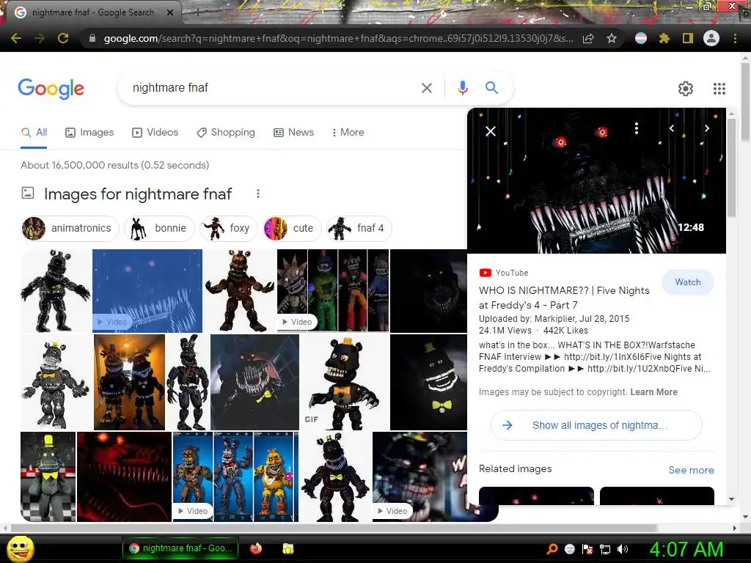Click the network tray icon
The height and width of the screenshot is (563, 751).
click(605, 549)
